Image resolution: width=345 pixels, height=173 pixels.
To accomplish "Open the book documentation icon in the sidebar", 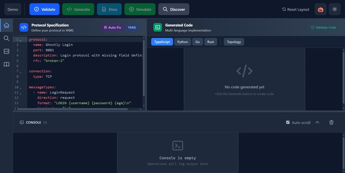I will click(x=6, y=64).
